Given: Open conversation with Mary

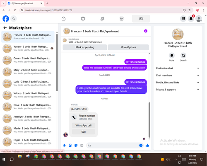Looking at the screenshot, I should [x=28, y=72].
